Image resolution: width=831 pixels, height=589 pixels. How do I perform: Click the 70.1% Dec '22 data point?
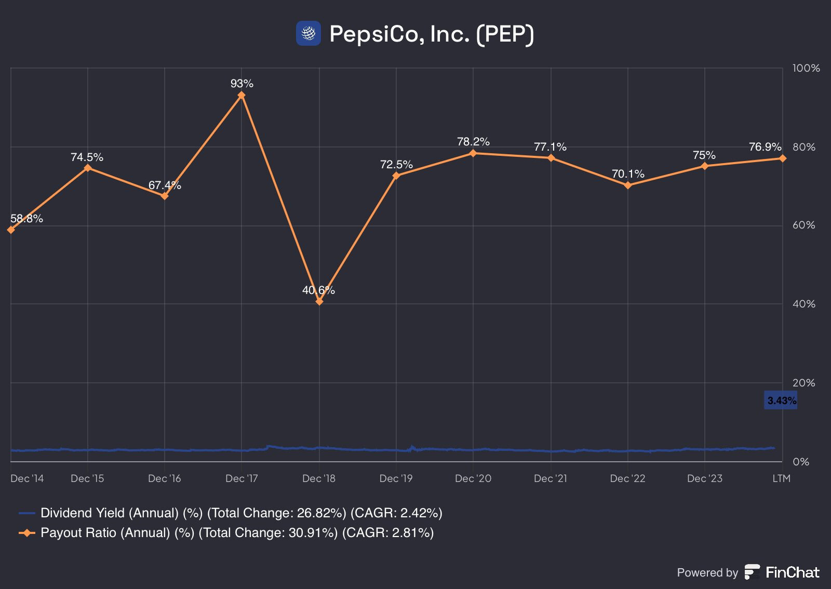pos(628,185)
